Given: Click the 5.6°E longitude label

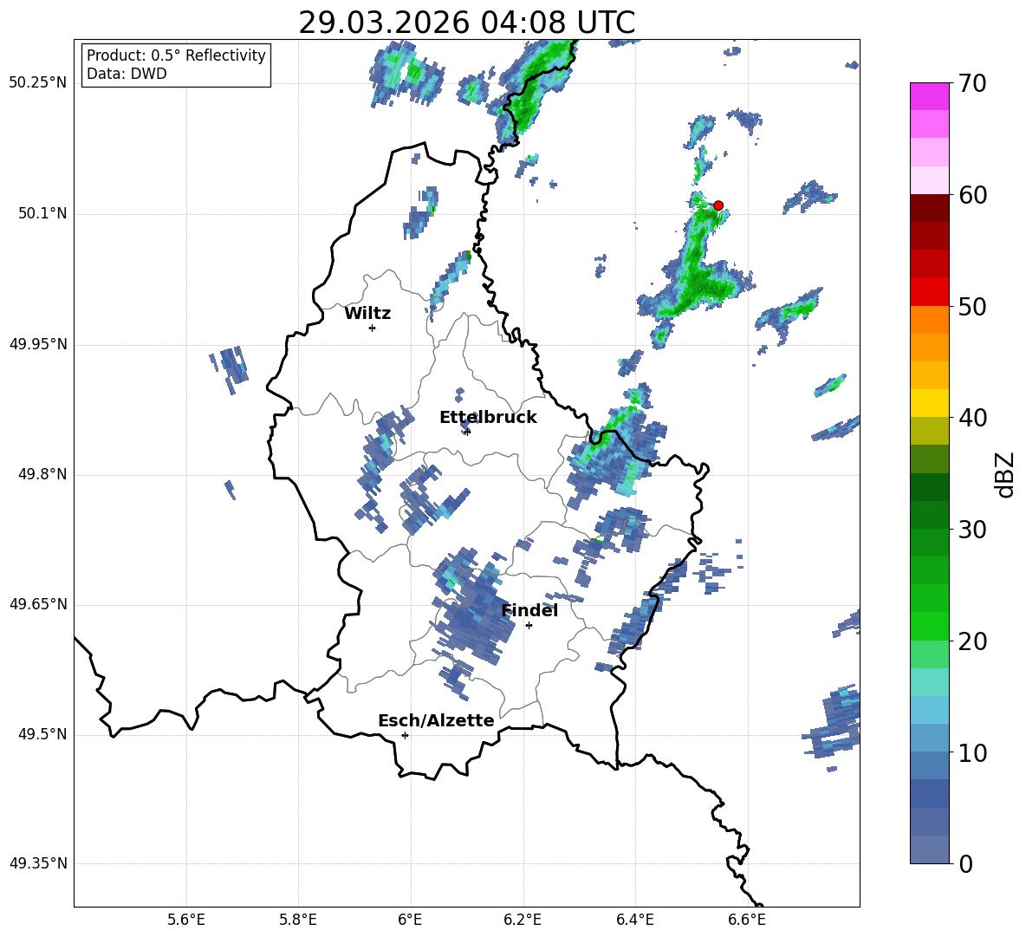Looking at the screenshot, I should [186, 920].
